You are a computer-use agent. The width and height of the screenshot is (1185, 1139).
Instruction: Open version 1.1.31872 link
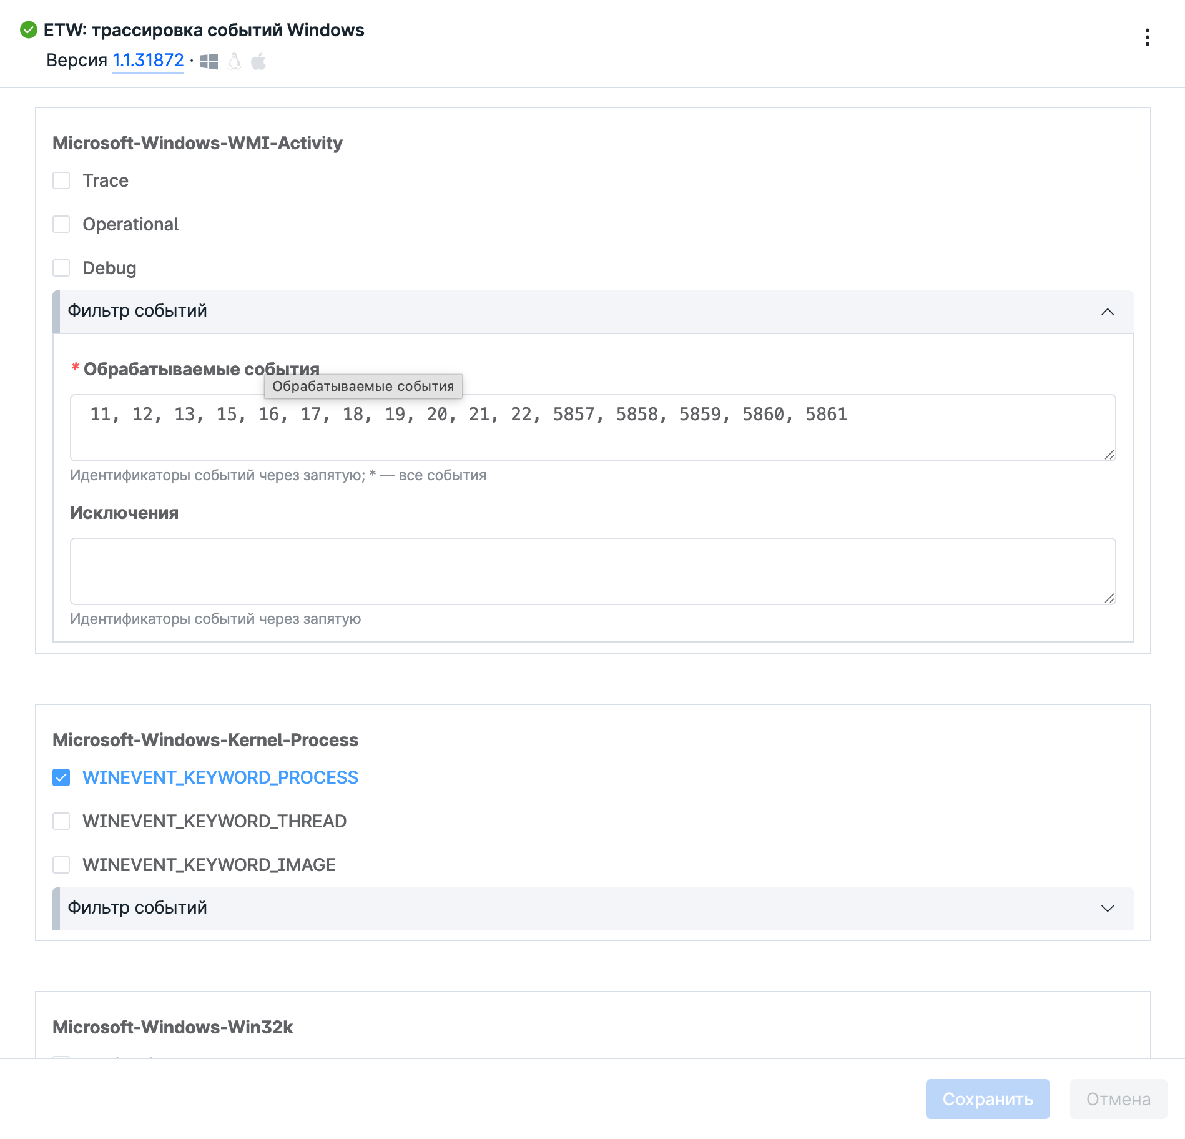coord(148,61)
